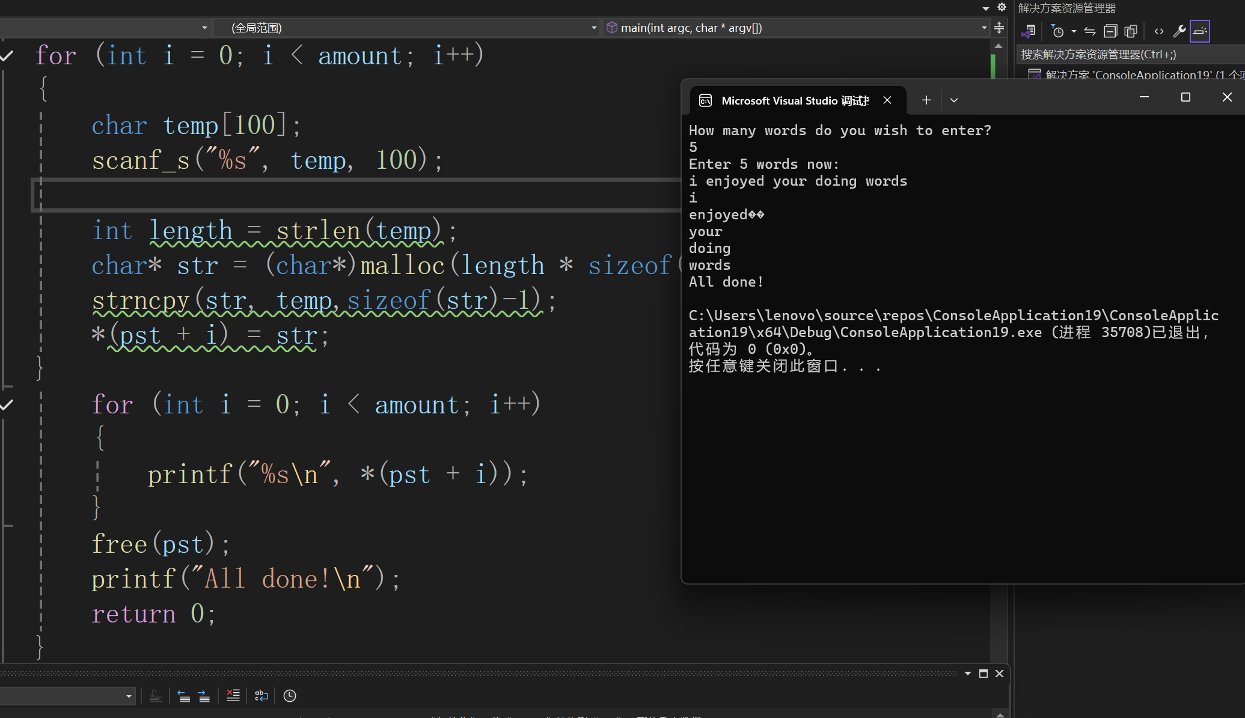
Task: Click the Show All Files icon
Action: coord(1131,31)
